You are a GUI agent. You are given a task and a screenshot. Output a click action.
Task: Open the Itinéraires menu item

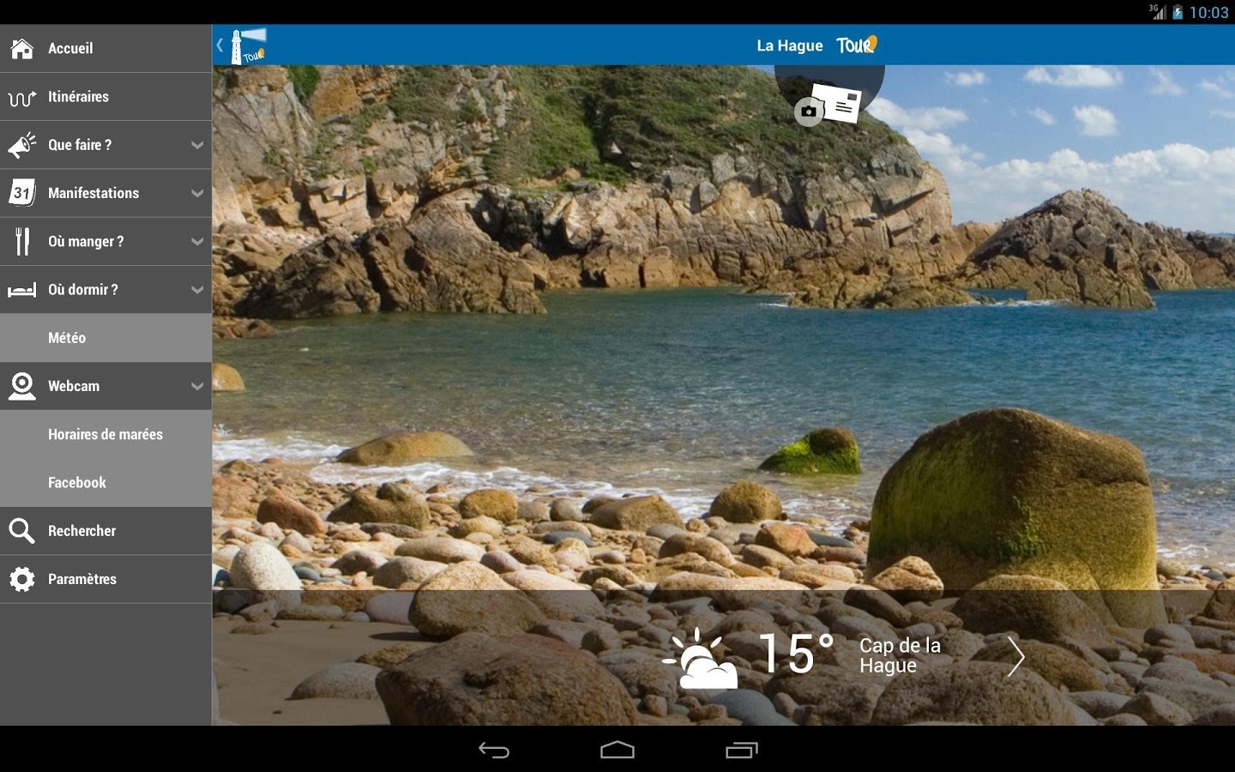pyautogui.click(x=105, y=97)
